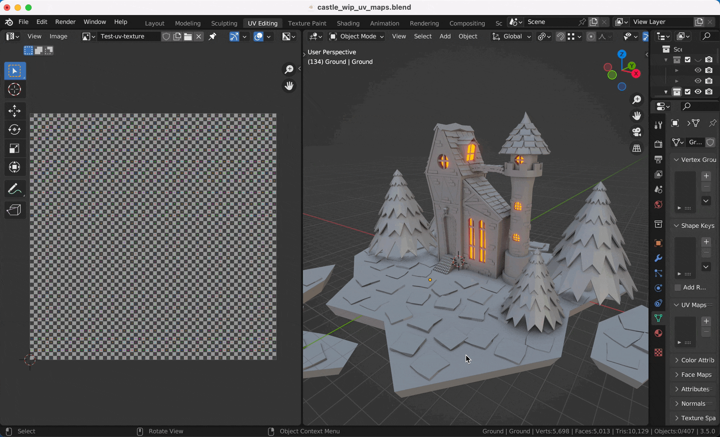This screenshot has width=720, height=437.
Task: Open the View Layer properties tab
Action: 658,174
